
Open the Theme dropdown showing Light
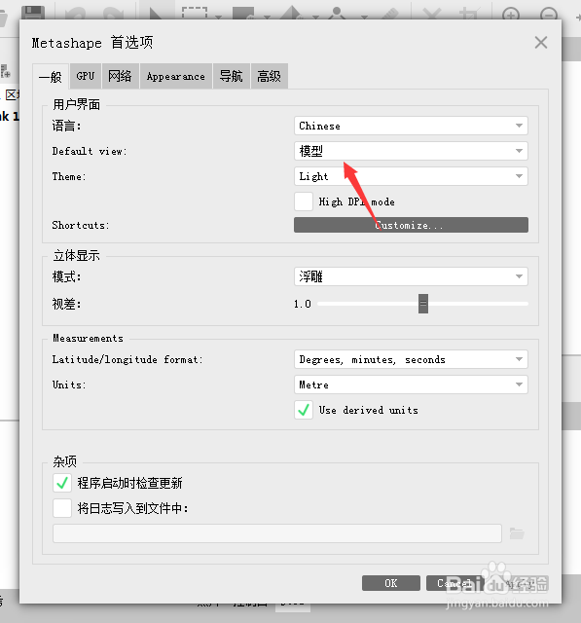pyautogui.click(x=411, y=176)
